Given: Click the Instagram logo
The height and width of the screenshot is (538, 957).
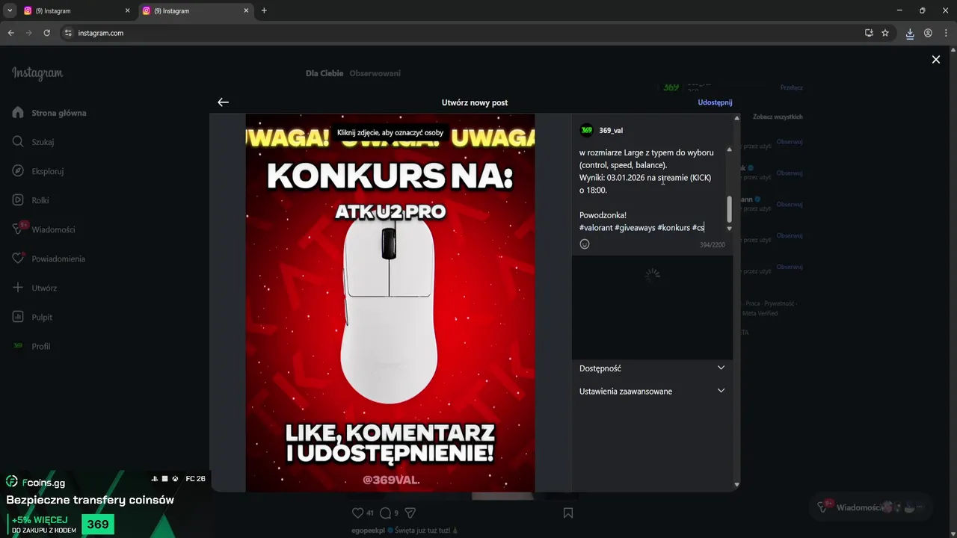Looking at the screenshot, I should (37, 73).
